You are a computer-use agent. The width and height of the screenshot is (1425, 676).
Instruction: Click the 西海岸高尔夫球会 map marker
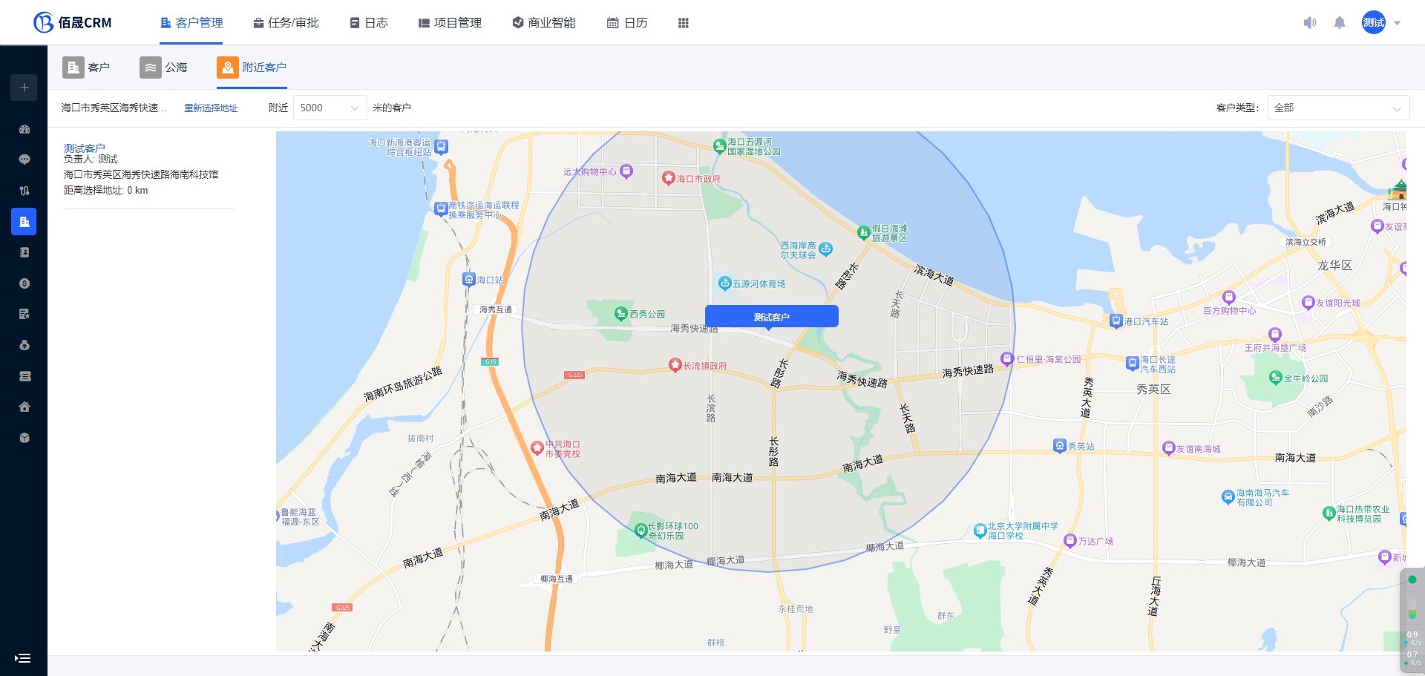[826, 249]
